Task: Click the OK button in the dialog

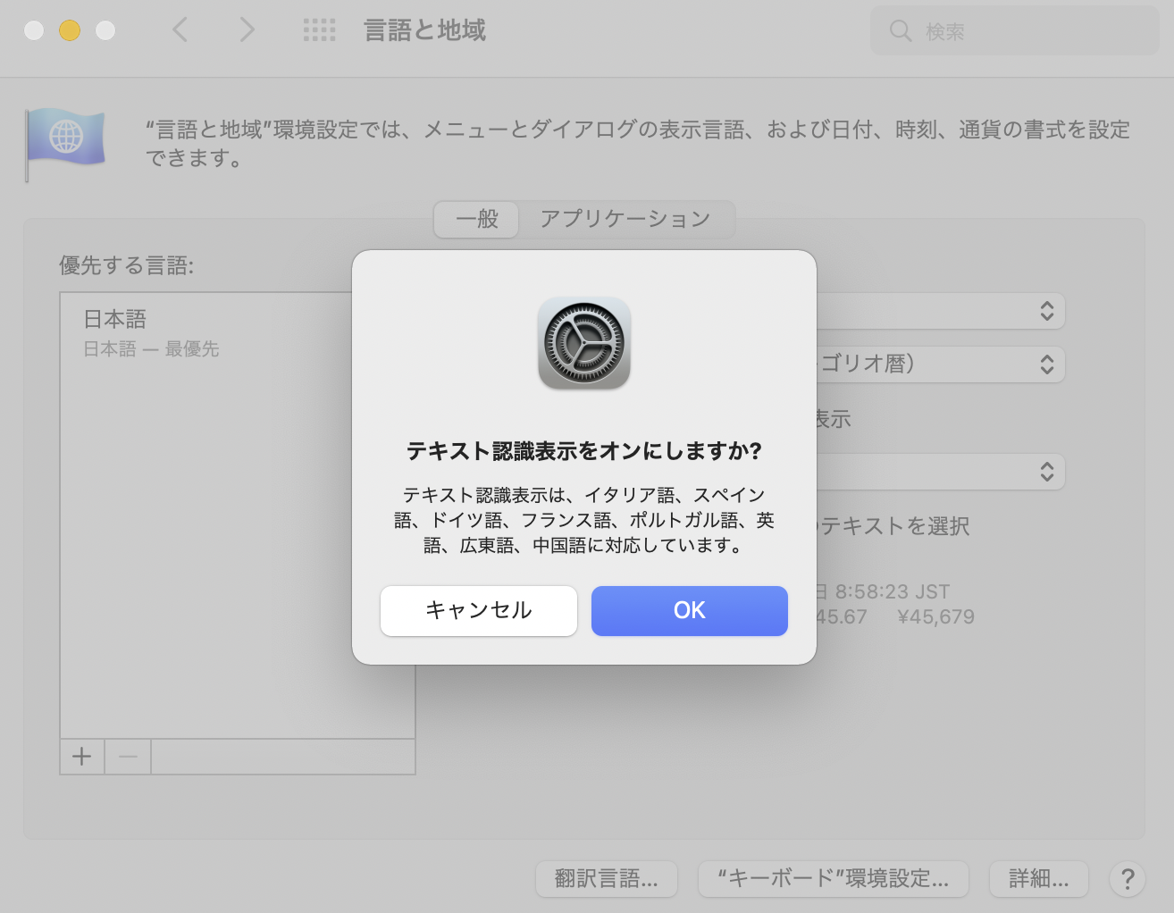Action: (x=689, y=610)
